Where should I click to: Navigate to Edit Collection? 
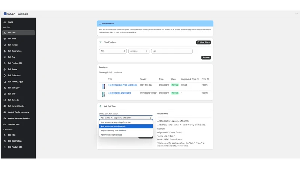point(18,75)
